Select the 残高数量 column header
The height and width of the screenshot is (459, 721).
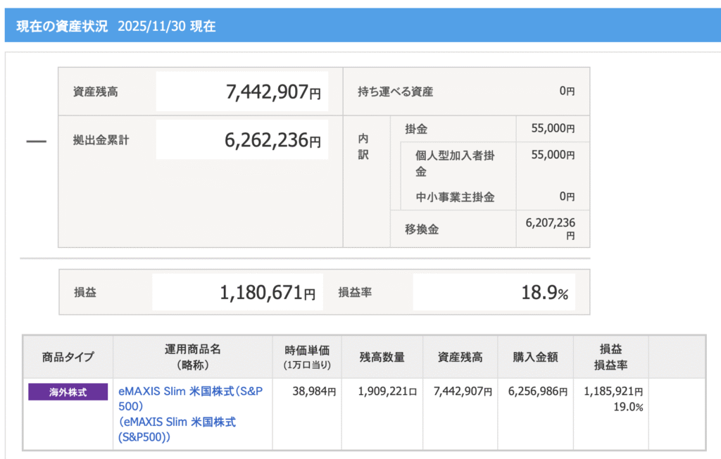point(382,357)
